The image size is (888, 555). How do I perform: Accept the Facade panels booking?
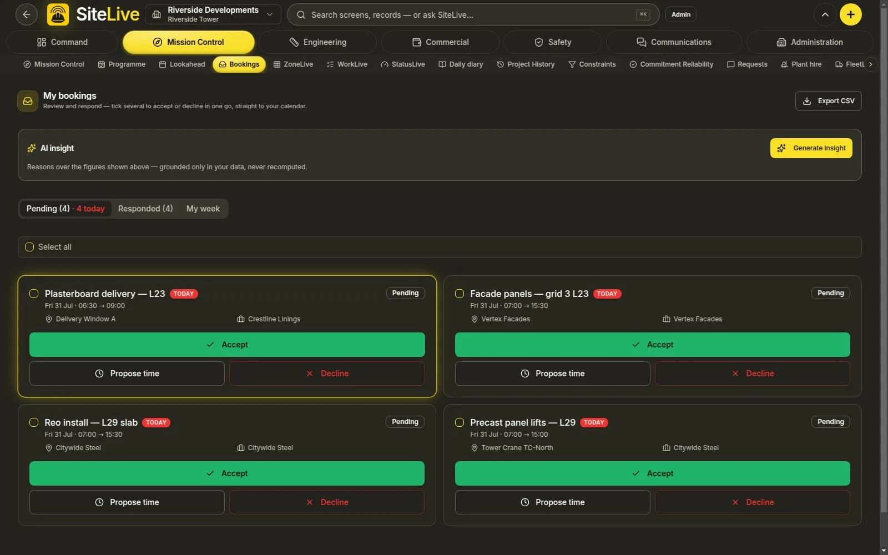click(653, 345)
